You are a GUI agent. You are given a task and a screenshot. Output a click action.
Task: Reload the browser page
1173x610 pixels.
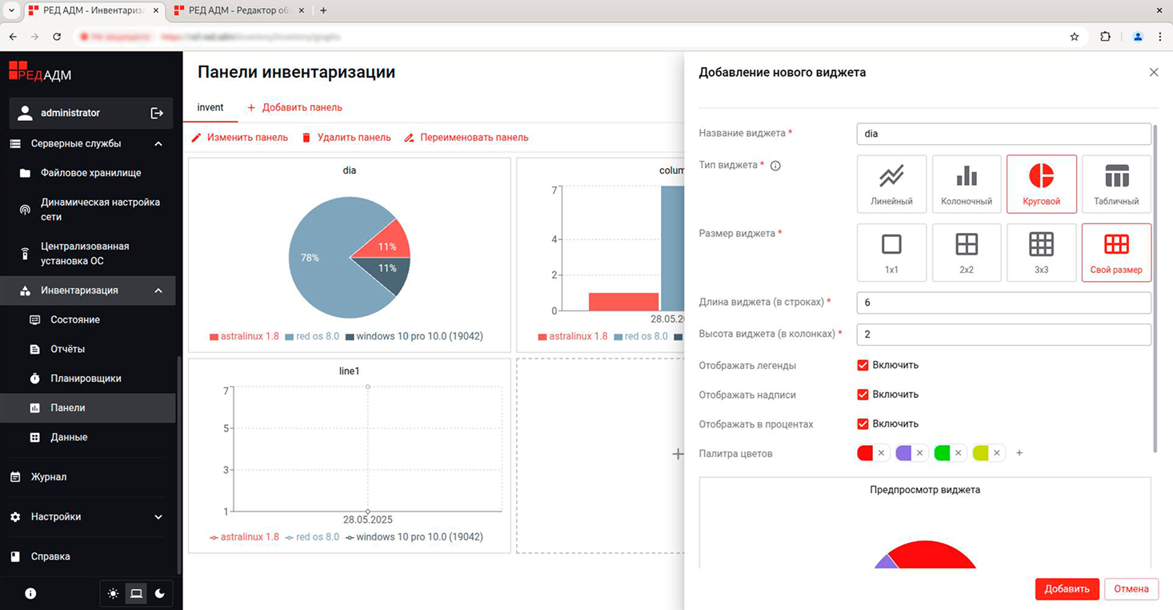57,37
